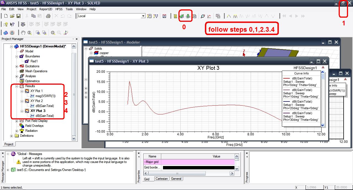The image size is (353, 190).
Task: Click the dynamic zoom magnifier icon
Action: pyautogui.click(x=29, y=33)
